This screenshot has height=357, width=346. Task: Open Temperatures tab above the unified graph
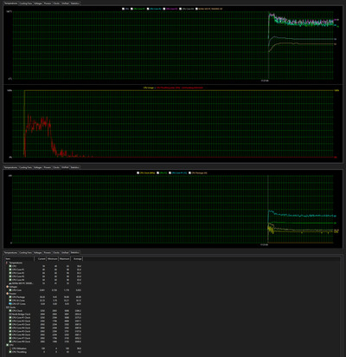coord(10,167)
